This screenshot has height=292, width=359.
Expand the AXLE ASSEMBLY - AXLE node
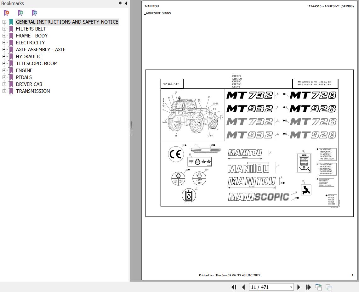4,49
